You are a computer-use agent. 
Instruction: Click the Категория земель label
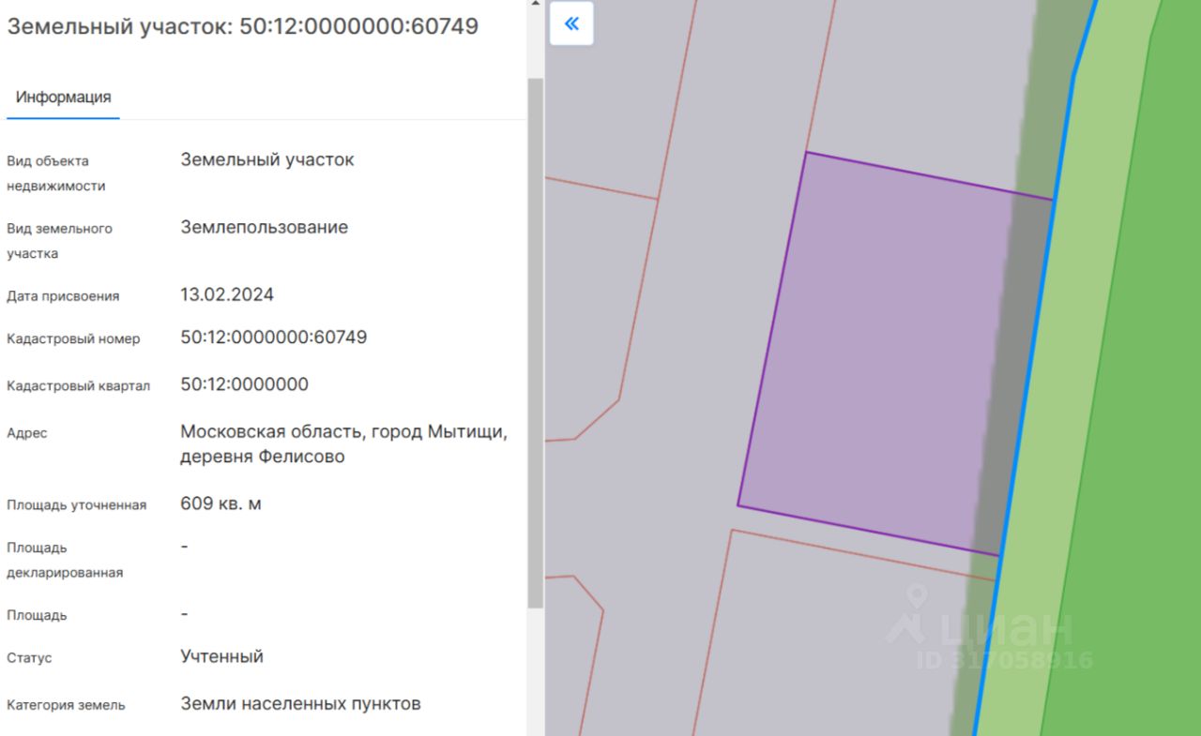pyautogui.click(x=66, y=704)
